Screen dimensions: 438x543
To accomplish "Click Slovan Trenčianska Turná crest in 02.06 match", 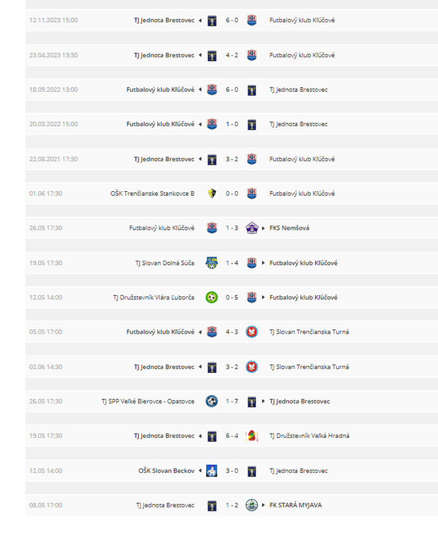I will click(252, 366).
